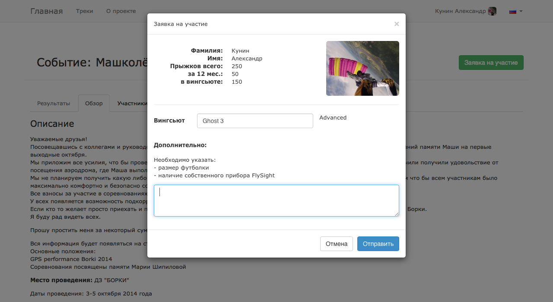Screen dimensions: 553x302
Task: Open the Главная home link
Action: (x=46, y=11)
